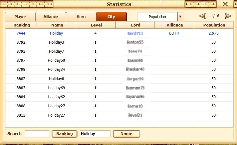Open the Population sort dropdown arrow

click(180, 17)
